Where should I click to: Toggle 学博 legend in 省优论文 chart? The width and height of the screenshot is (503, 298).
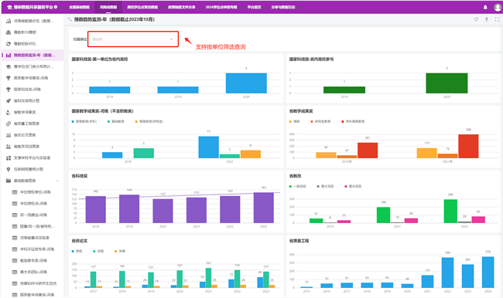pos(120,251)
